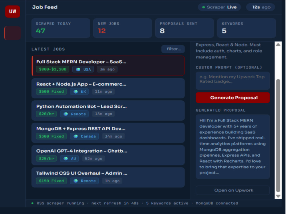Viewport: 286px width, 214px height.
Task: Click globe icon on Tailwind job's Remote tag
Action: pos(76,181)
